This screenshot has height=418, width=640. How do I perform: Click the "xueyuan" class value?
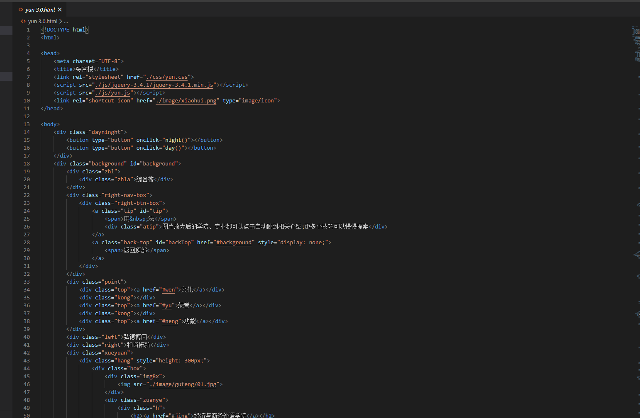click(x=116, y=353)
